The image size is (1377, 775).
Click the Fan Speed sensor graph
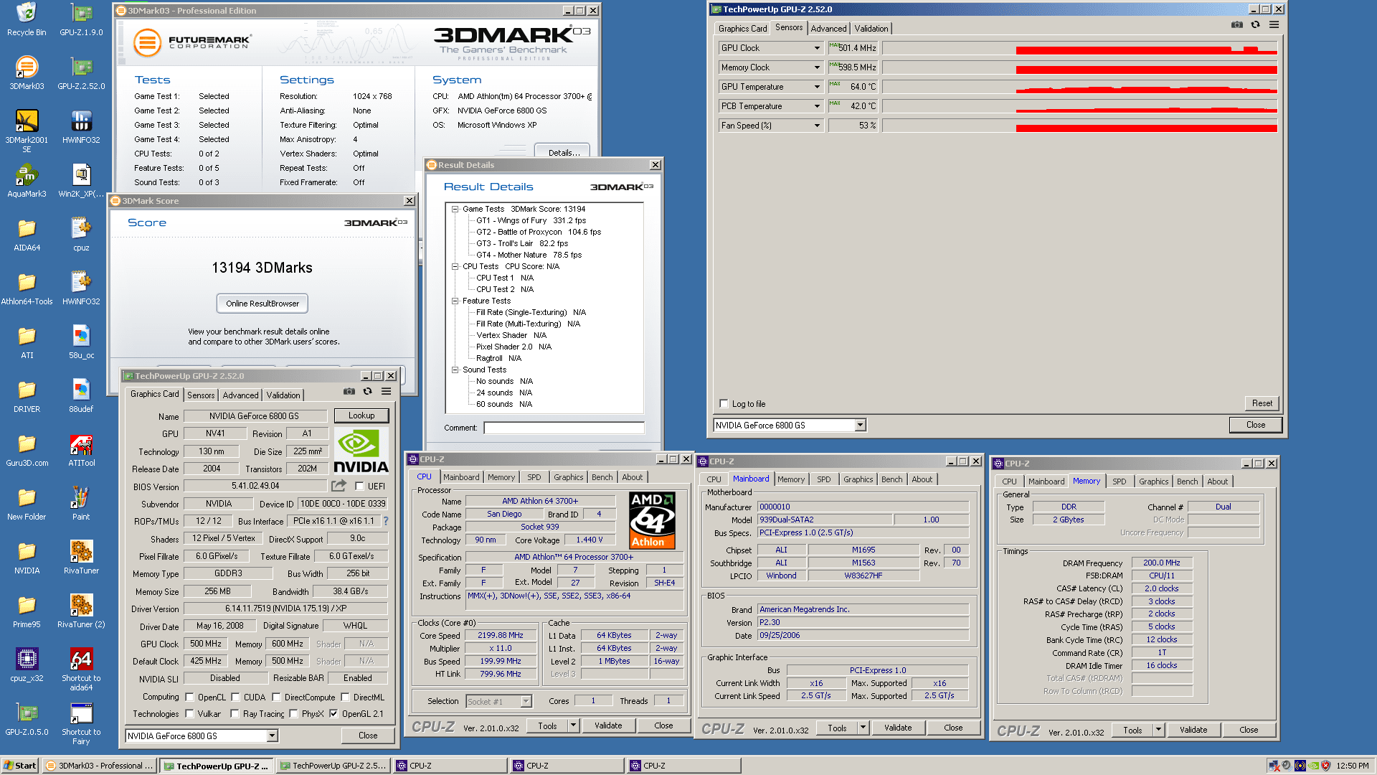pyautogui.click(x=1080, y=126)
